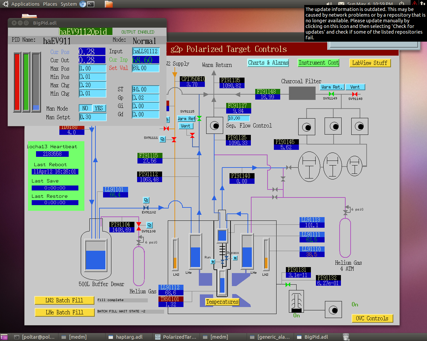Click the green valve below PI91131
Image resolution: width=427 pixels, height=341 pixels.
(288, 284)
